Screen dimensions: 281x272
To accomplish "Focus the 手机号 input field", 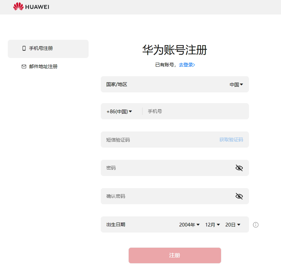I will click(195, 111).
